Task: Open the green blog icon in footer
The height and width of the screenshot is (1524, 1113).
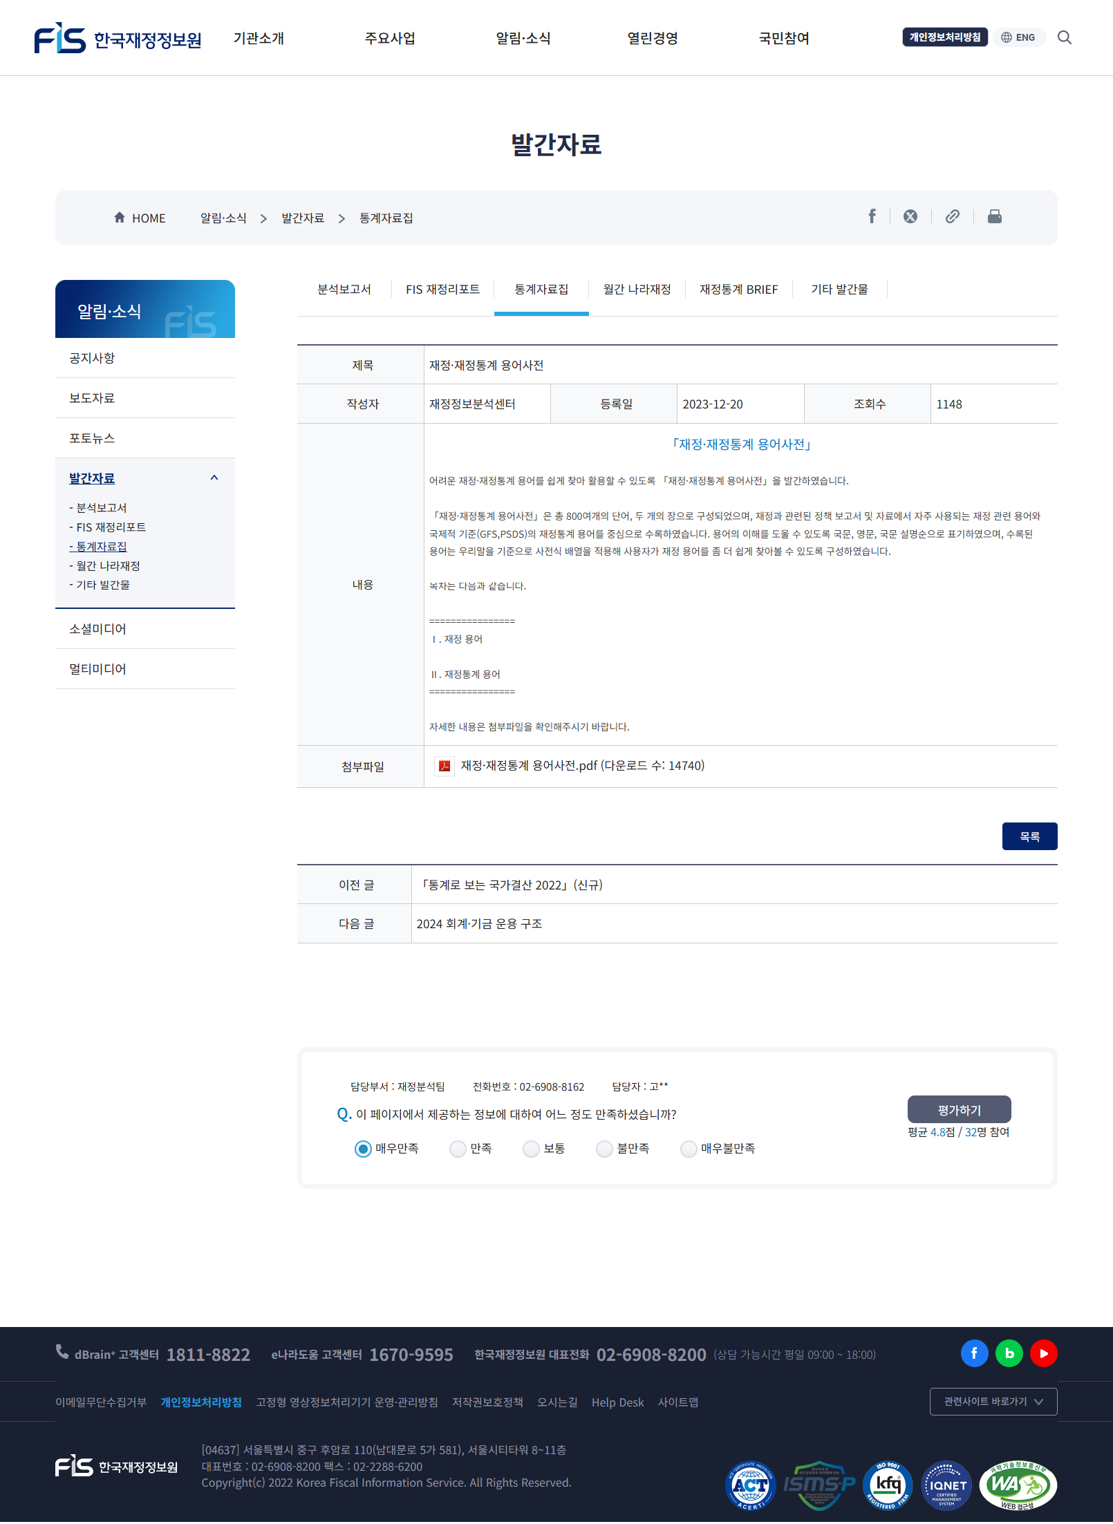Action: click(x=1009, y=1353)
